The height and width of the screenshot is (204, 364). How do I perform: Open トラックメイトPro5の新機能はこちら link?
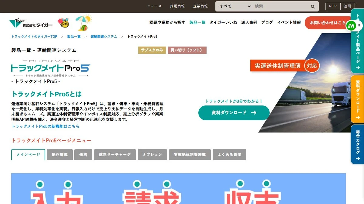click(x=45, y=126)
